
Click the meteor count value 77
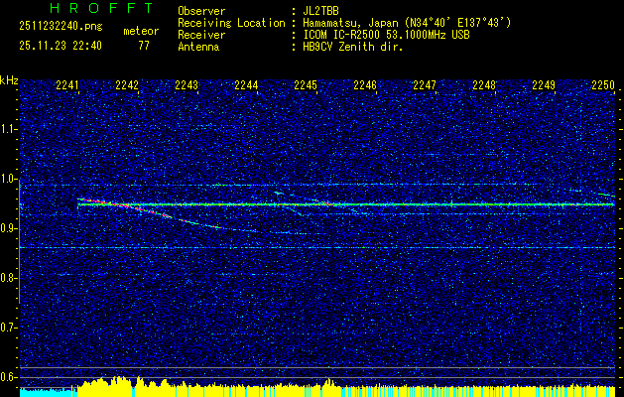(144, 46)
